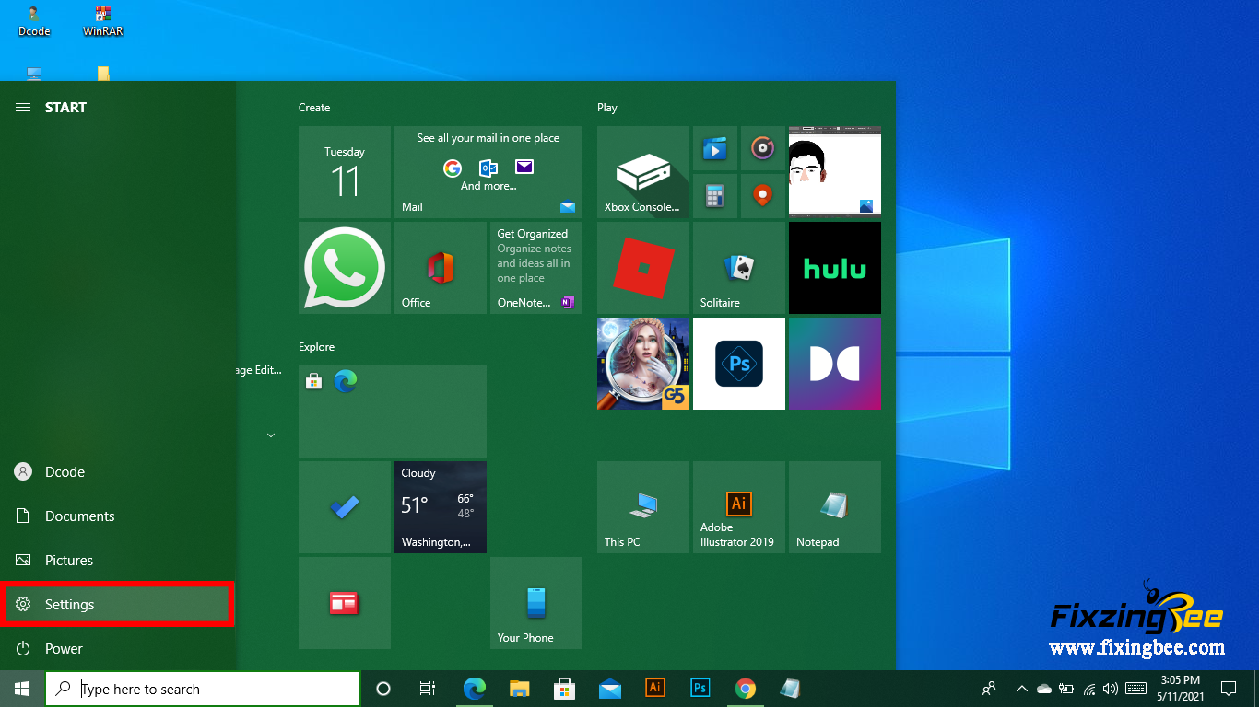The width and height of the screenshot is (1259, 707).
Task: Open Settings in the Start sidebar
Action: tap(117, 605)
